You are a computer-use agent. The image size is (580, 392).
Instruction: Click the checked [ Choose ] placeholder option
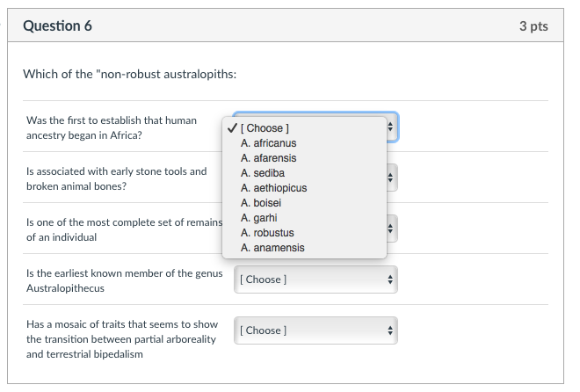point(264,128)
